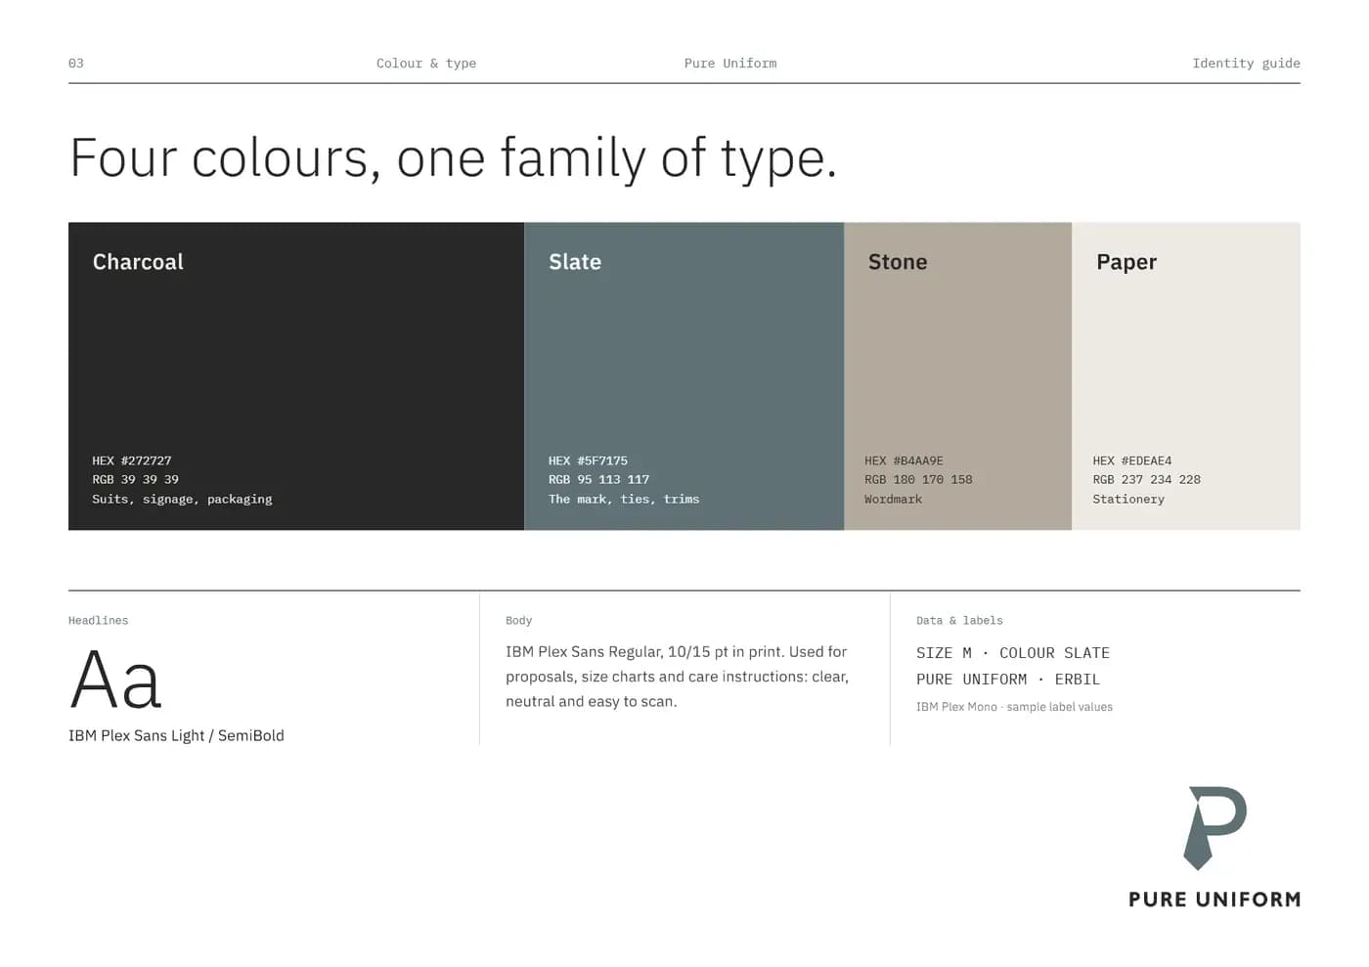
Task: Click the 'PURE UNIFORM' wordmark under the logo
Action: pos(1214,900)
